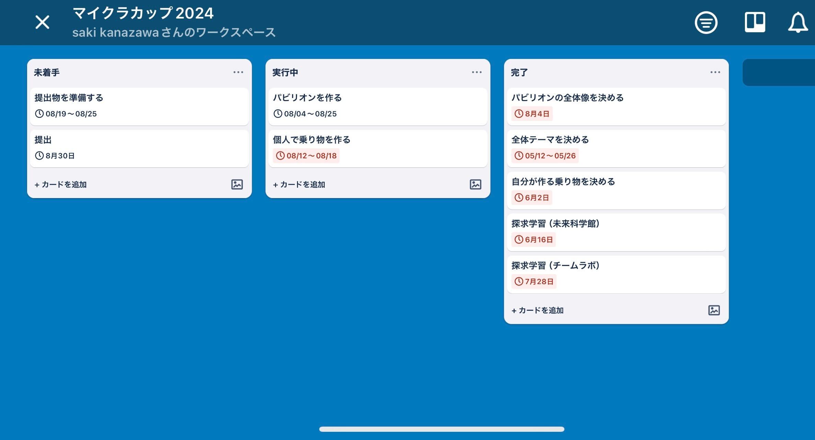815x440 pixels.
Task: Open the 提出 card
Action: click(x=139, y=148)
